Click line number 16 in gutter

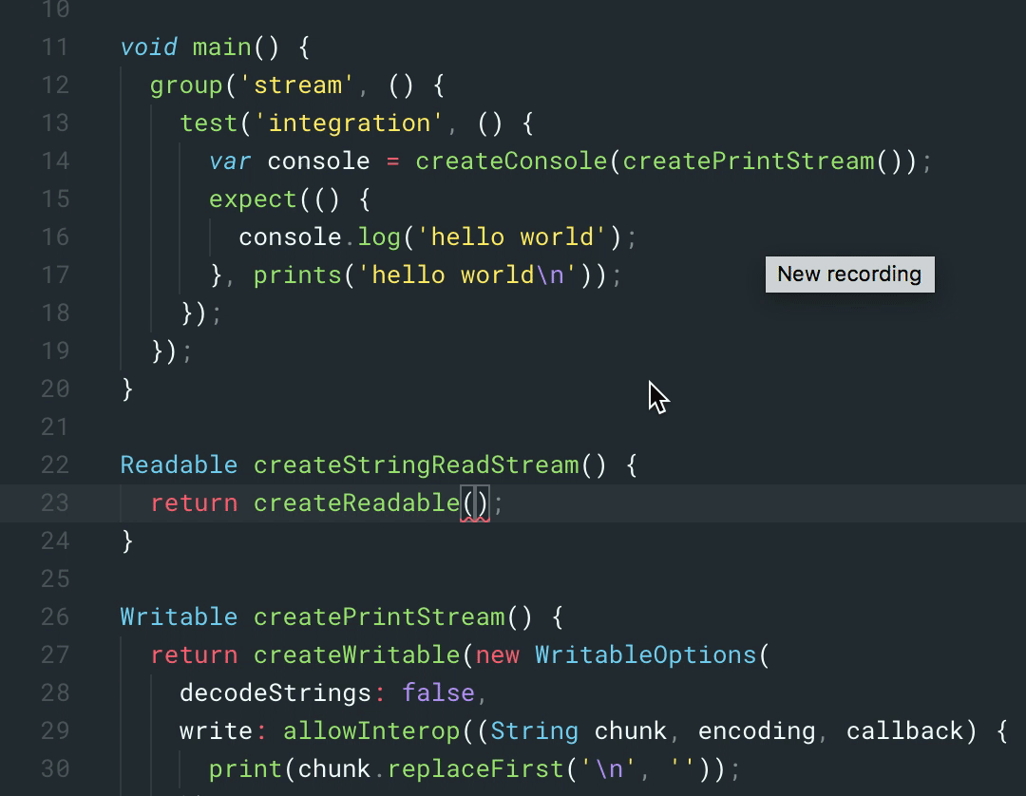point(55,237)
